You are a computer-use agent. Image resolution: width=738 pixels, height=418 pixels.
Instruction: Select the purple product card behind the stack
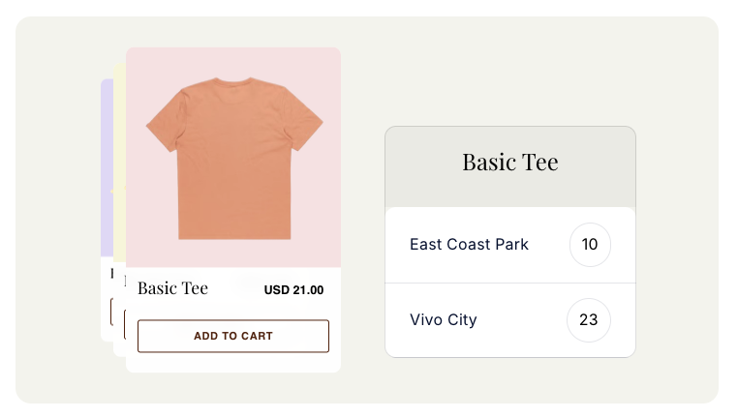(107, 174)
